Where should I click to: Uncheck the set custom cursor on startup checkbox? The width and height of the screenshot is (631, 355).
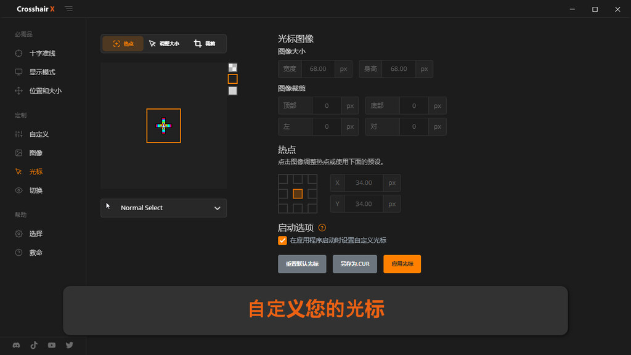282,240
